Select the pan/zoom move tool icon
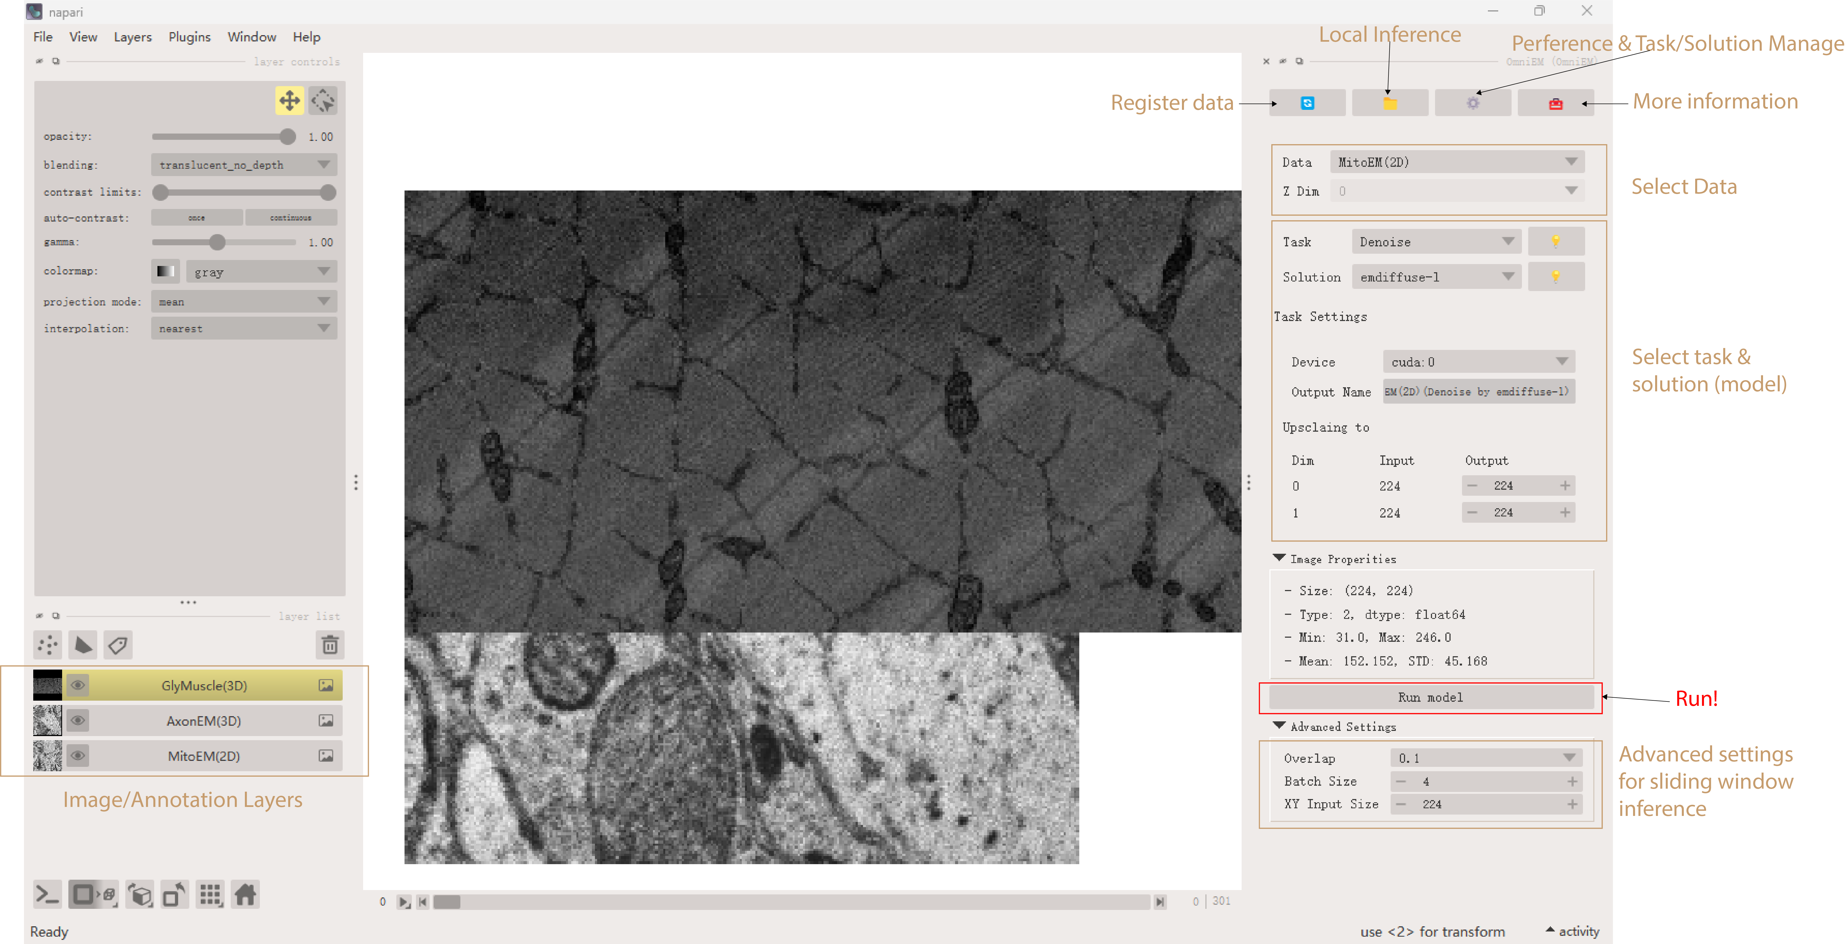The height and width of the screenshot is (944, 1845). point(289,100)
